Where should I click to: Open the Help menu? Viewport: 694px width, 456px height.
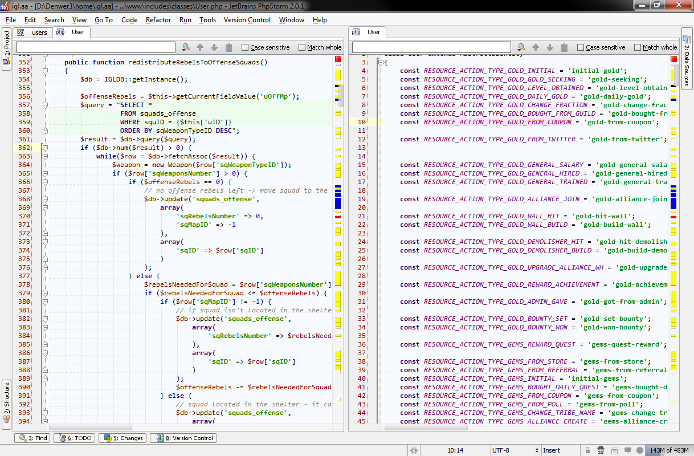[x=320, y=20]
